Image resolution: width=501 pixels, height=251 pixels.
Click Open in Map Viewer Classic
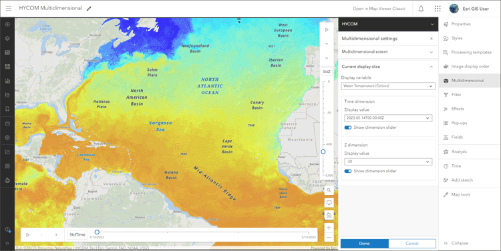[x=379, y=9]
